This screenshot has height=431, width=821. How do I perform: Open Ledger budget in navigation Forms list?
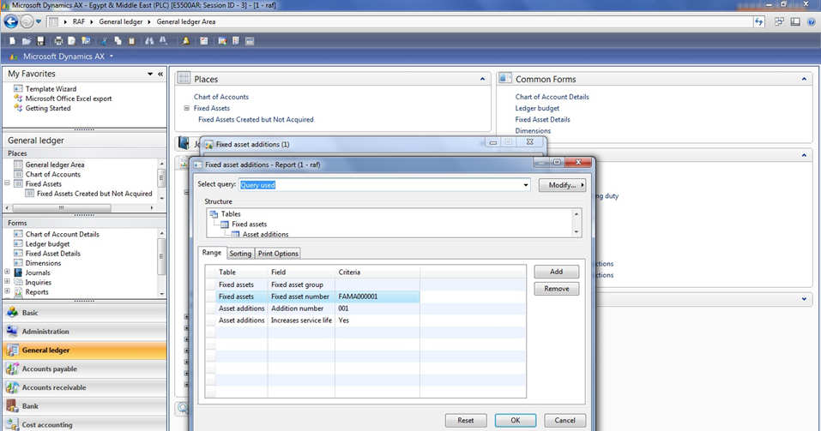48,243
